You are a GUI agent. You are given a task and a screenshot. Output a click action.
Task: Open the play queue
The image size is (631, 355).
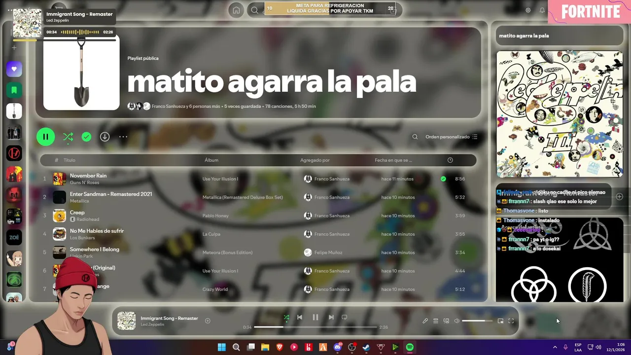pyautogui.click(x=436, y=321)
